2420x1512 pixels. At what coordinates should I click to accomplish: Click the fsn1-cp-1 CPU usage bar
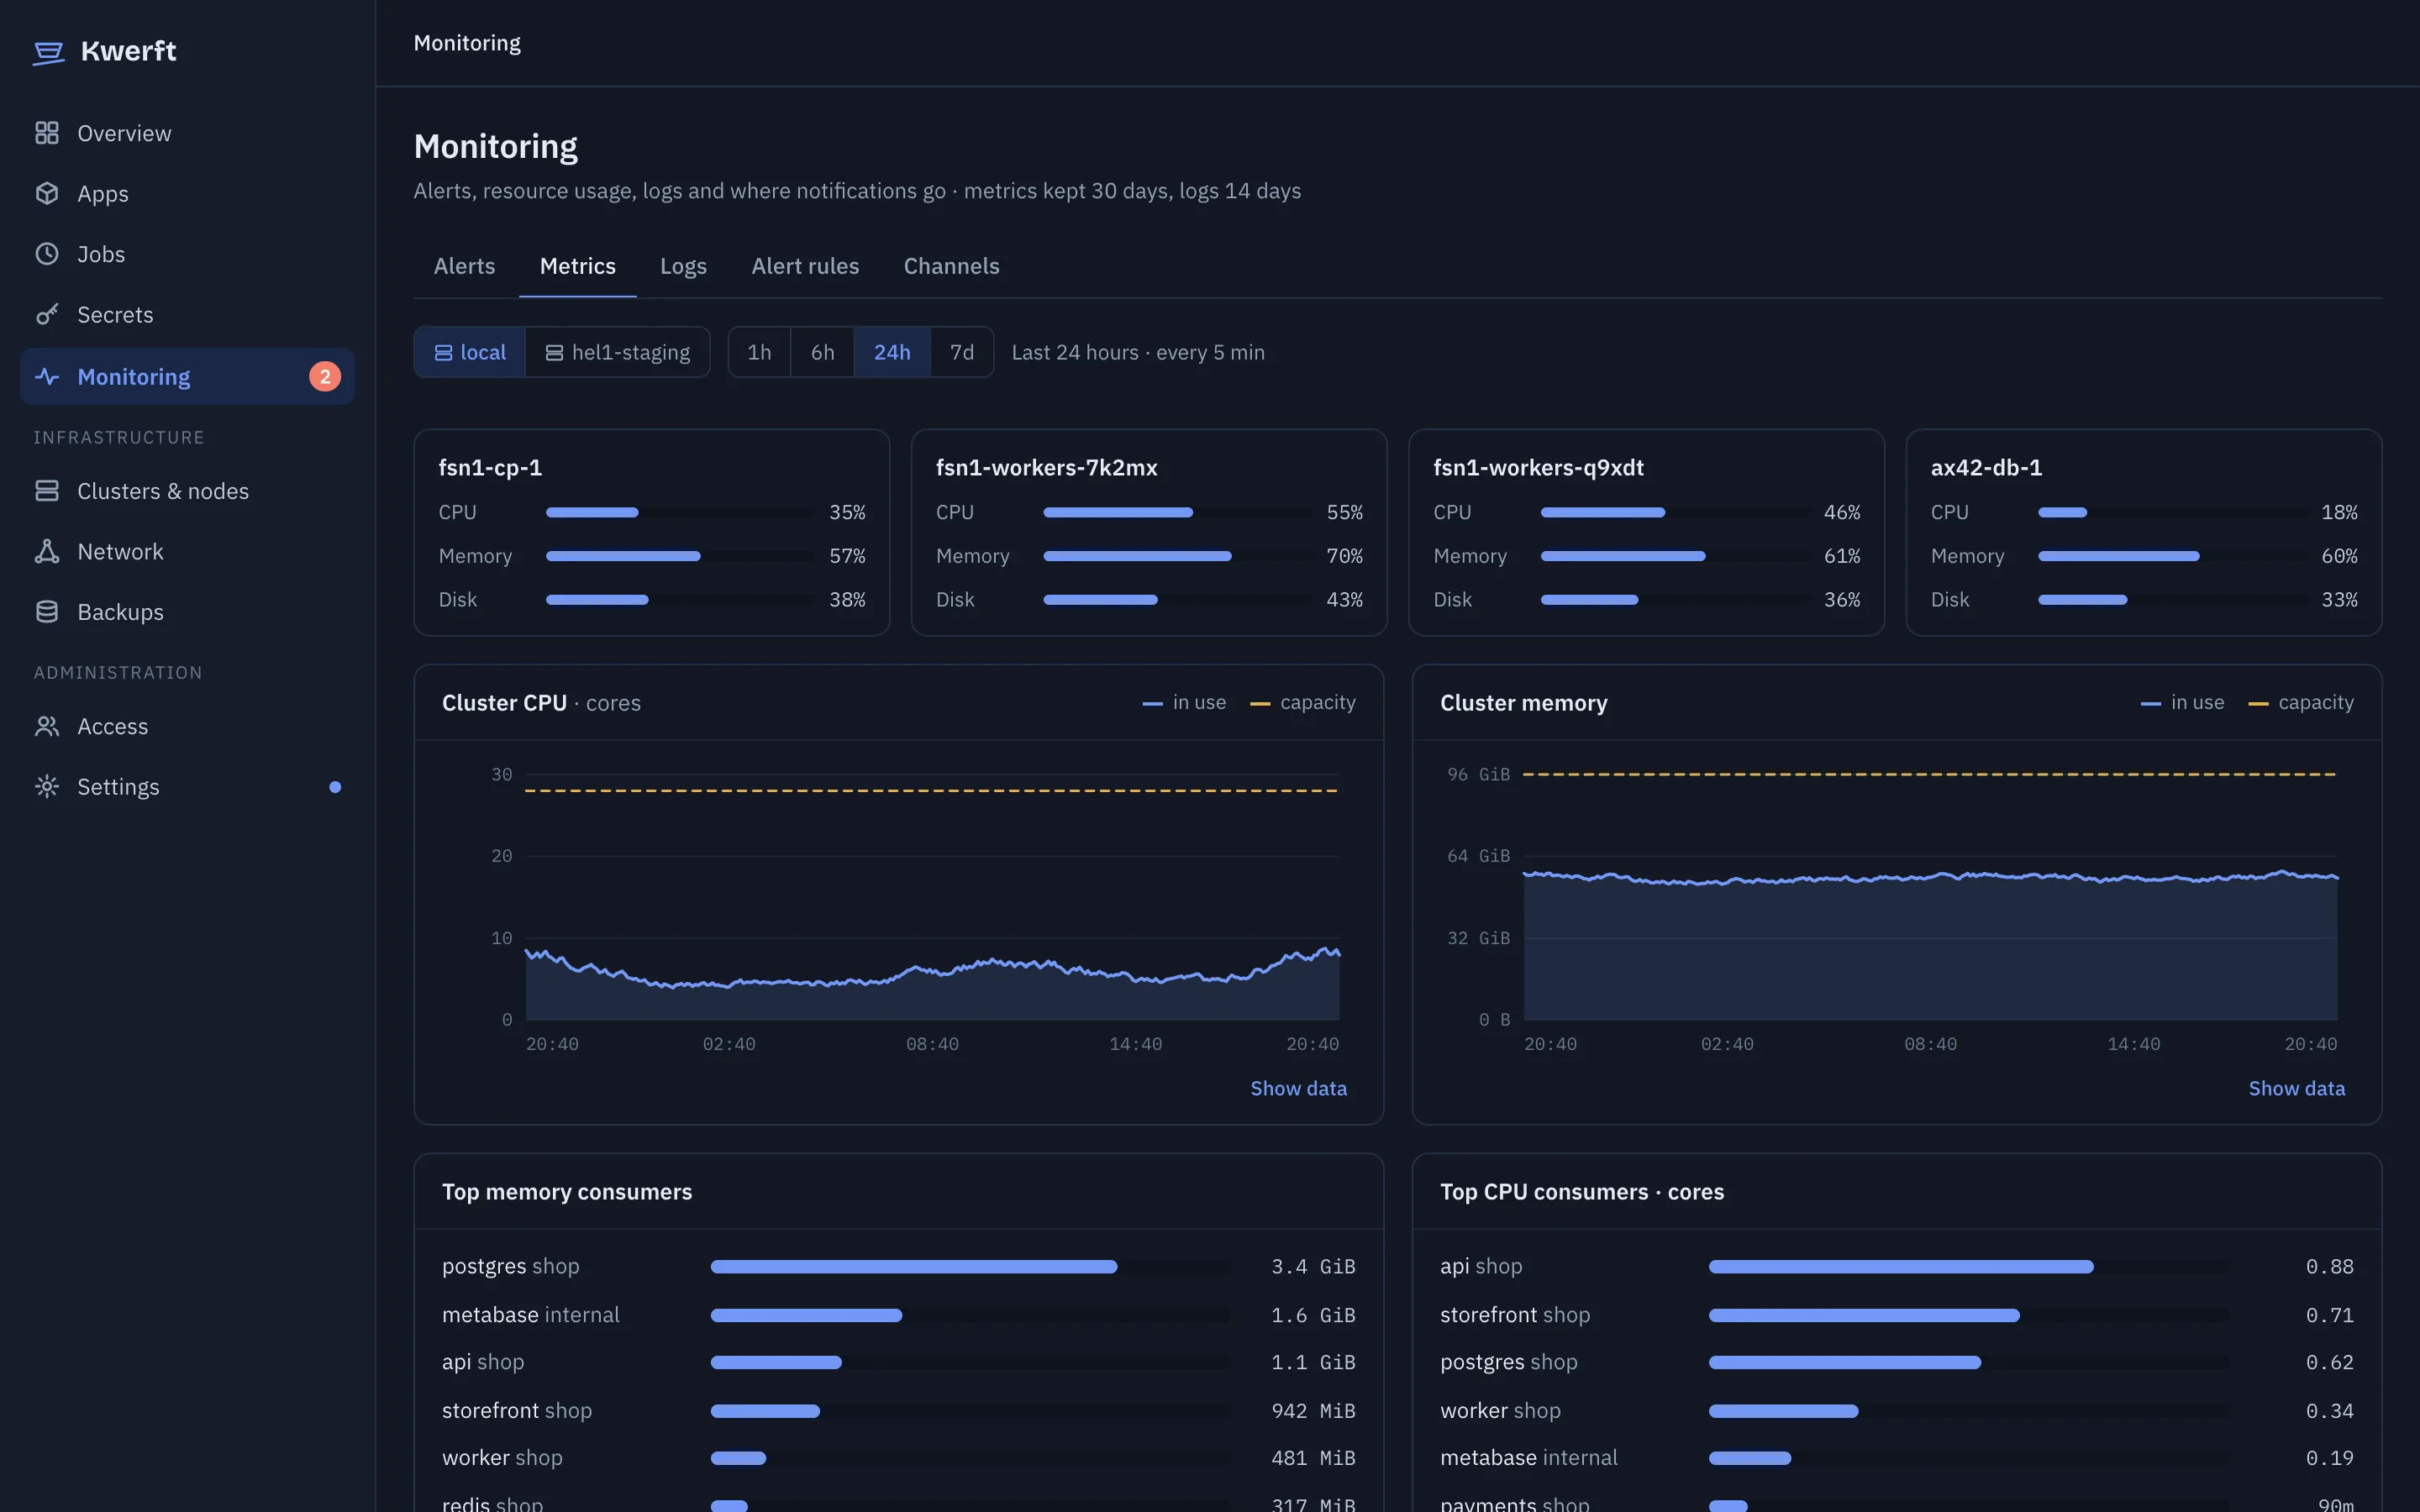pos(680,512)
